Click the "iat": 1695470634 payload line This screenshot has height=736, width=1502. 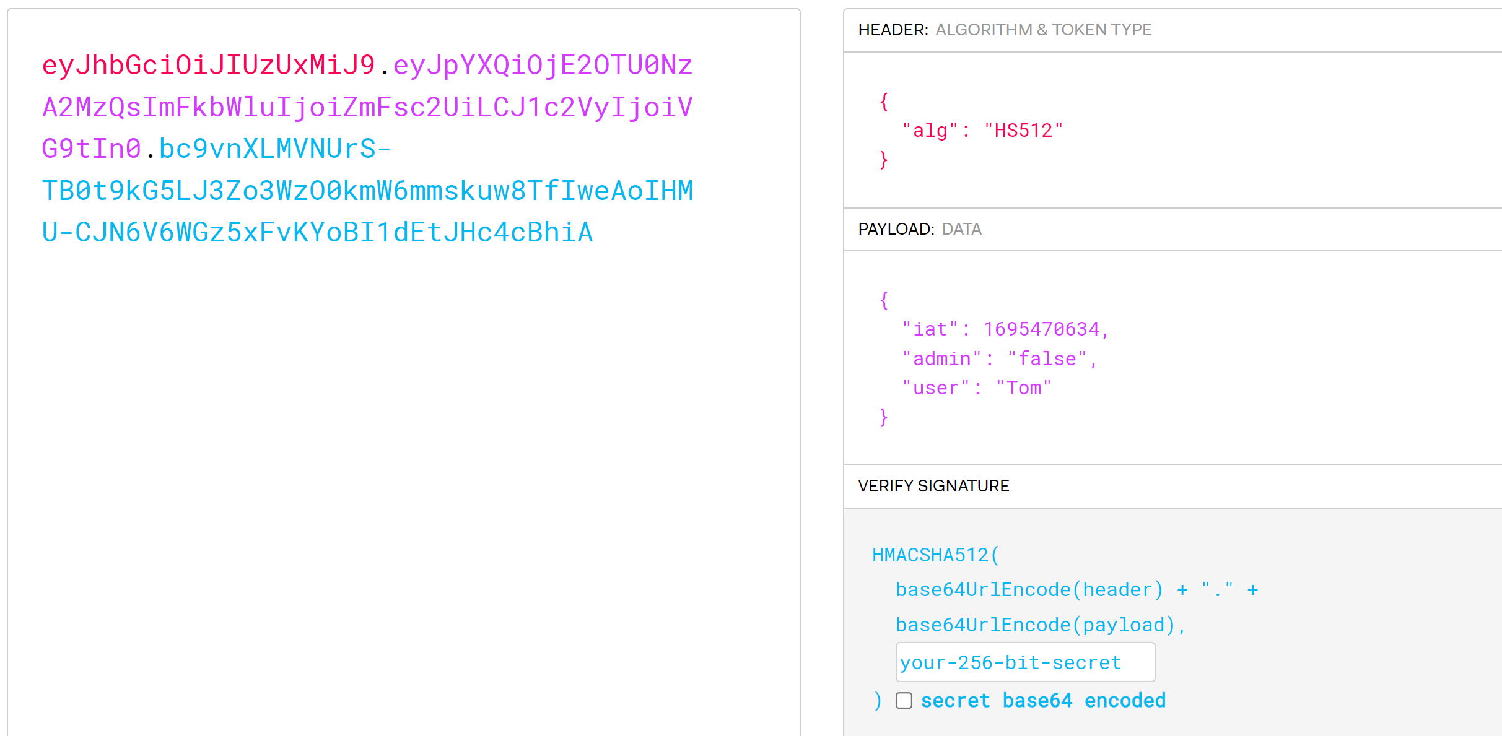tap(1005, 329)
